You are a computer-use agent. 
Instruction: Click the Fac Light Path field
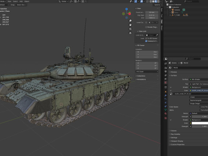click(198, 84)
